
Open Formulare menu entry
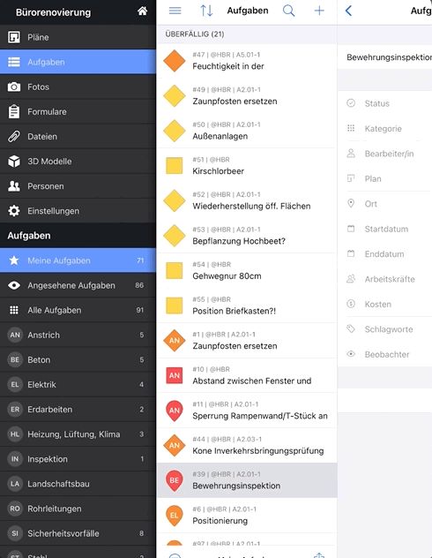(78, 112)
